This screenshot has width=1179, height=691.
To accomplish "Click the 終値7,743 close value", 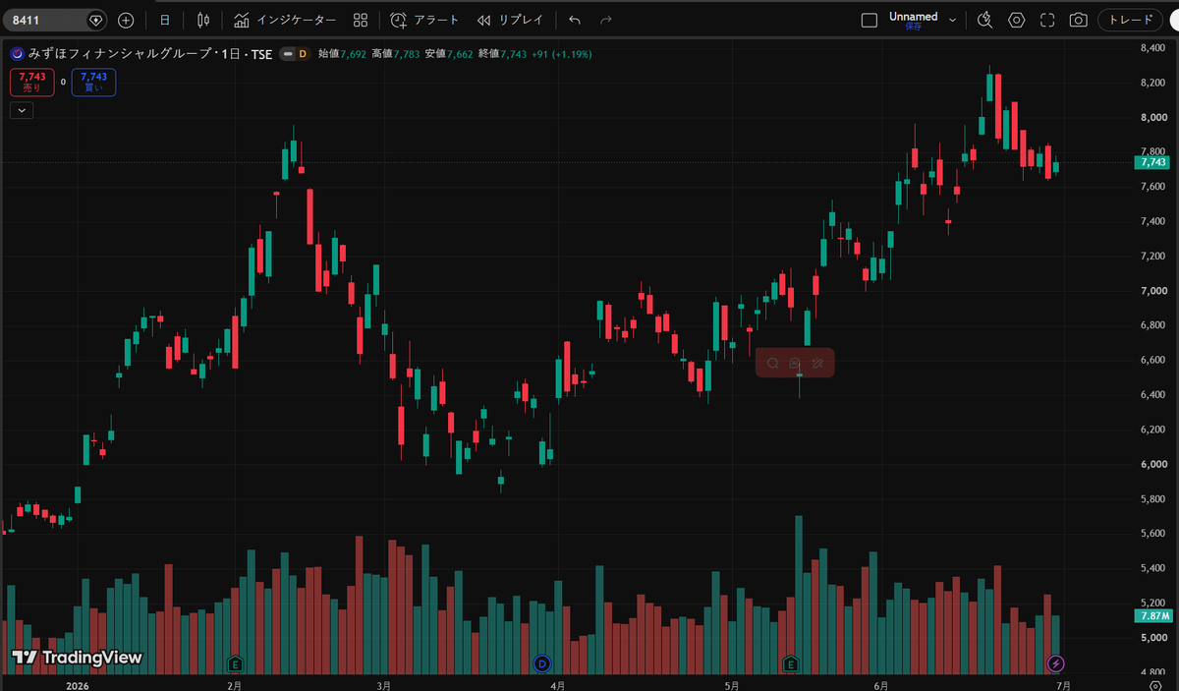I will [502, 54].
